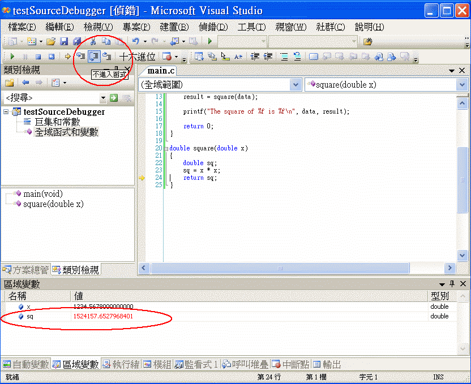Viewport: 471px width, 384px height.
Task: Cut selection with the scissors icon
Action: 93,41
